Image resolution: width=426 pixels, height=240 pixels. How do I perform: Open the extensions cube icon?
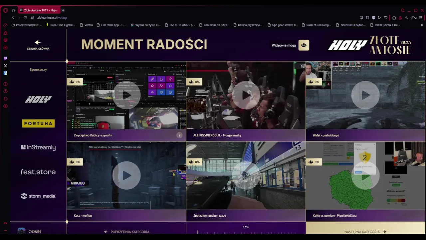click(394, 18)
